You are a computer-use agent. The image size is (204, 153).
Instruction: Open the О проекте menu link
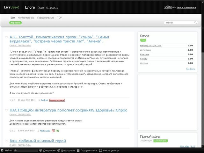[x=52, y=8]
